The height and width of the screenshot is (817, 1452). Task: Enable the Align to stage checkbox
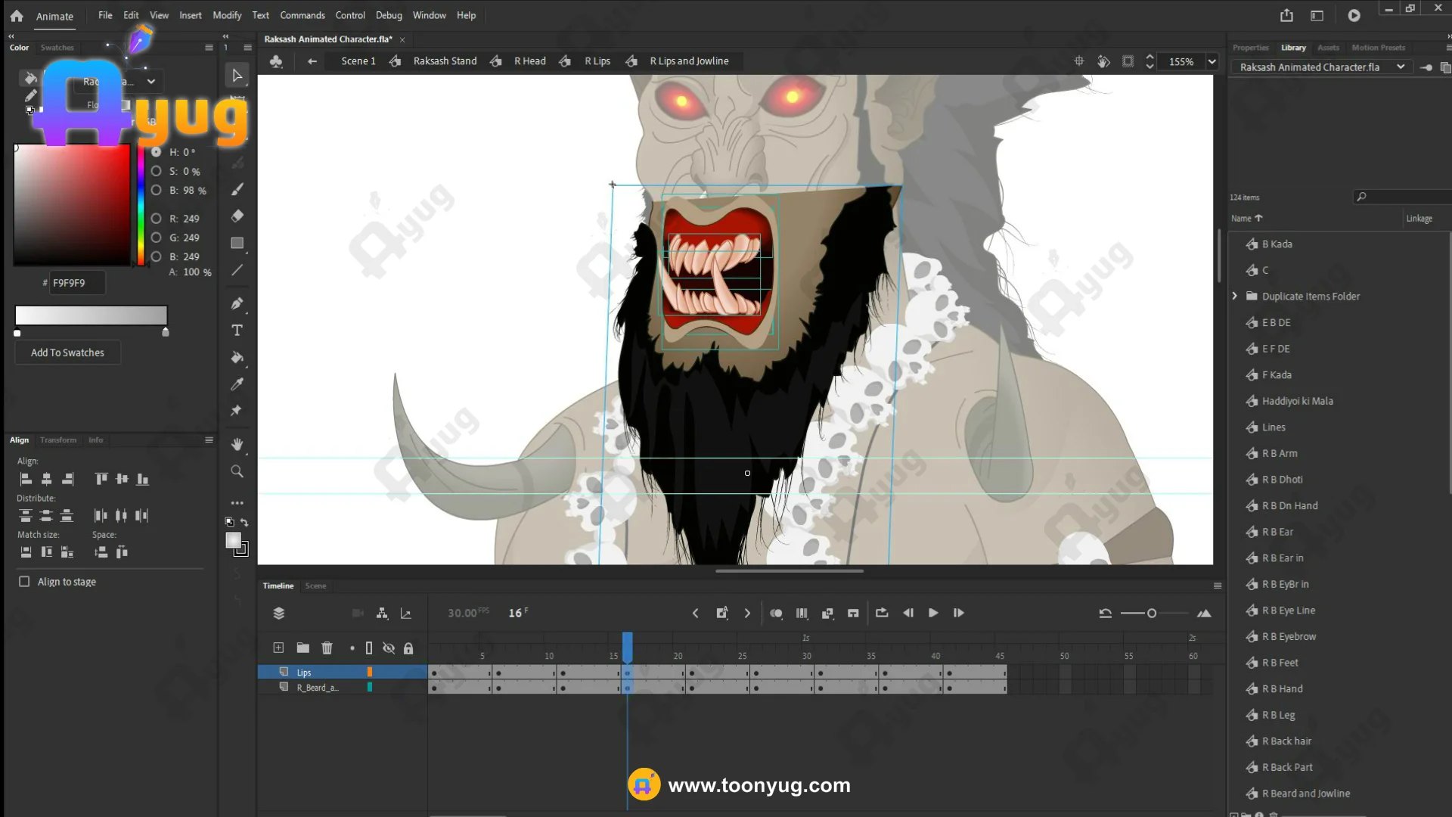pyautogui.click(x=24, y=582)
